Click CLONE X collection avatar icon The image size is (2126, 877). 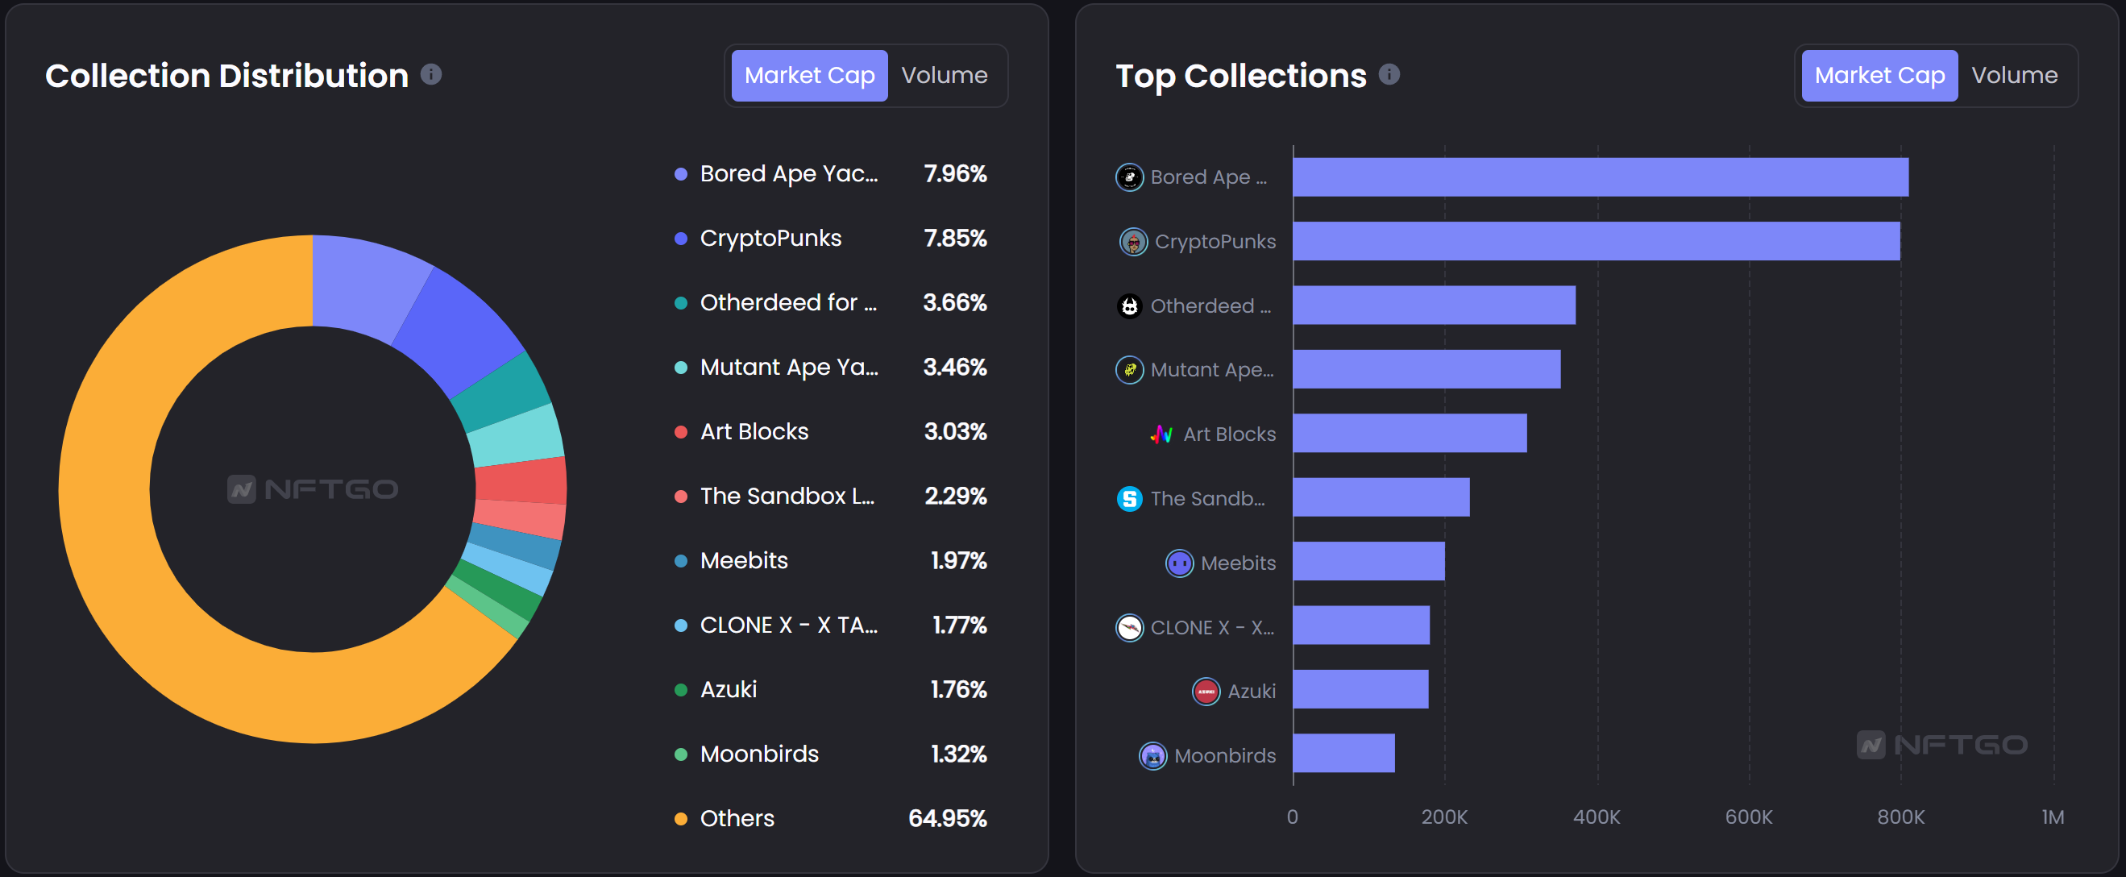pos(1129,628)
